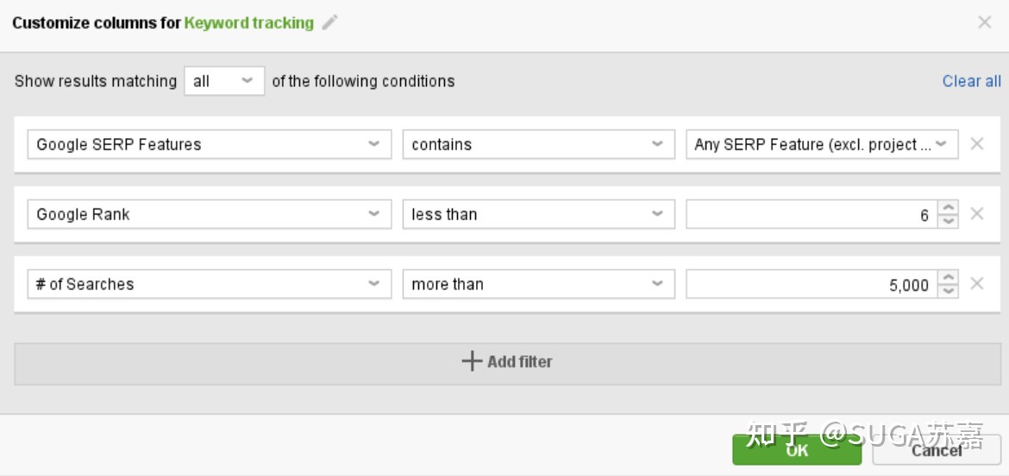Viewport: 1009px width, 476px height.
Task: Click the pencil edit icon beside Keyword tracking
Action: [x=330, y=22]
